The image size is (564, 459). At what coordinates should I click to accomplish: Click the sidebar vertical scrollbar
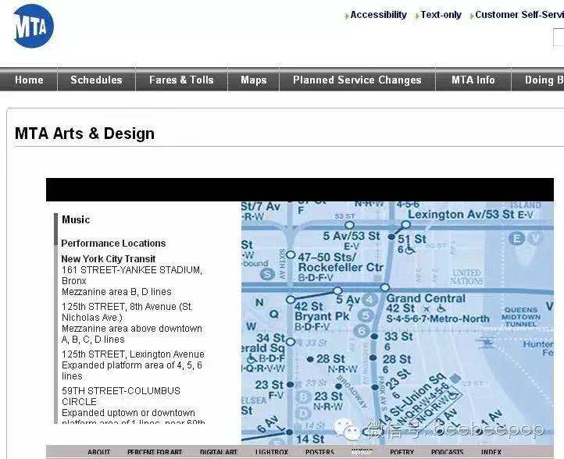[55, 318]
